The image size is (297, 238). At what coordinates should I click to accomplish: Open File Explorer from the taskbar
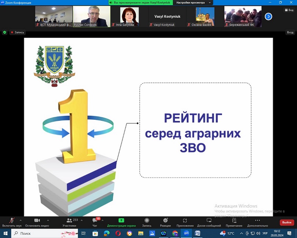click(140, 233)
